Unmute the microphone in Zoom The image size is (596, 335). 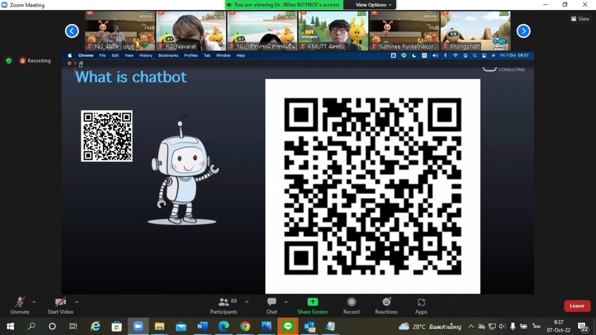[20, 305]
